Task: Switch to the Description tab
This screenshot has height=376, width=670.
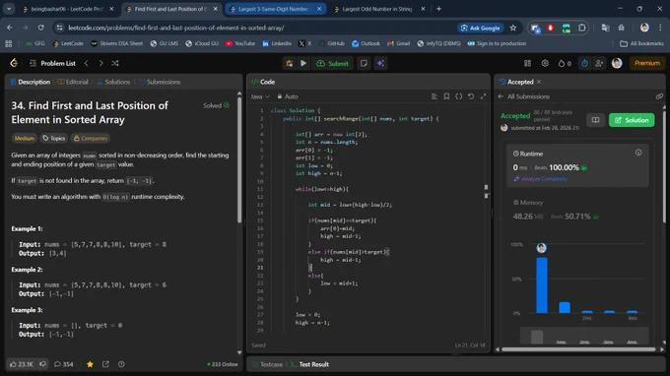Action: click(31, 82)
